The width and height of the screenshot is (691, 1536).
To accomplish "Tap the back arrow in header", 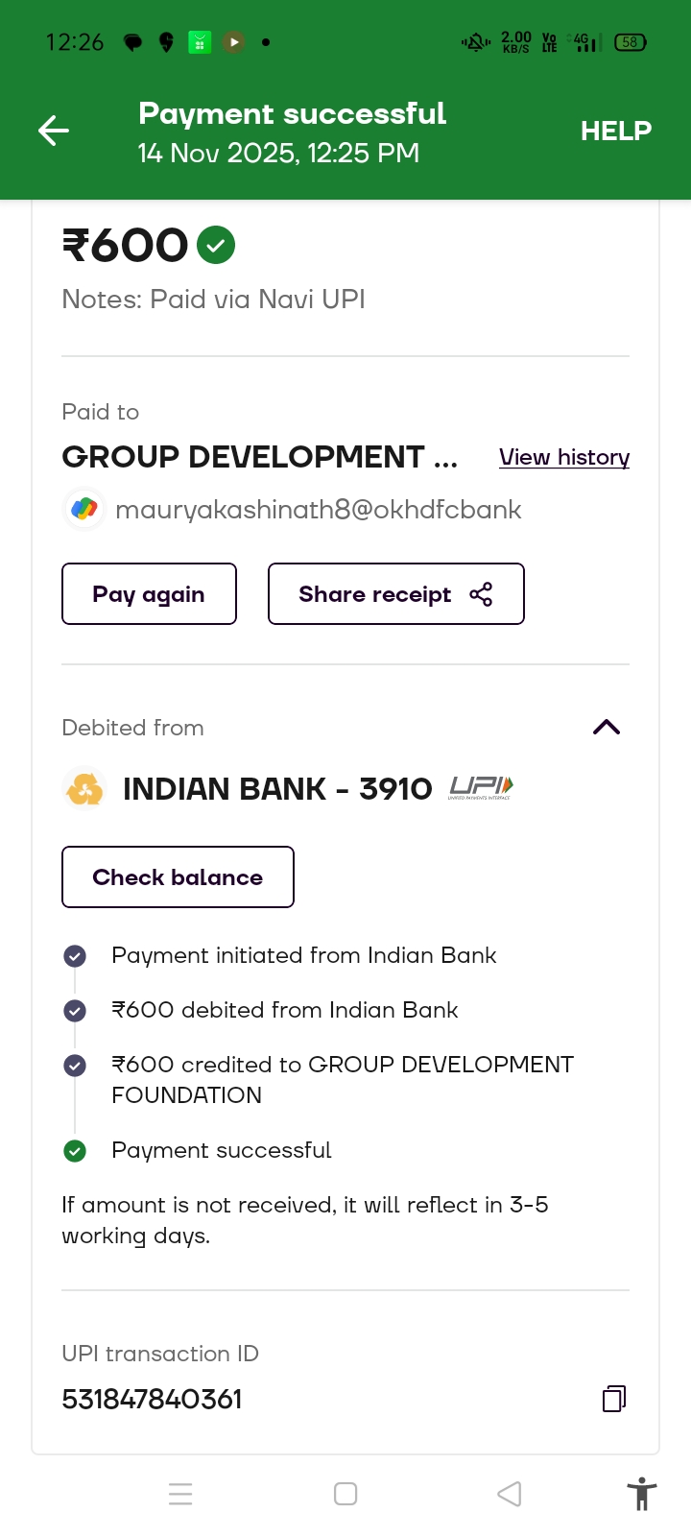I will point(54,131).
